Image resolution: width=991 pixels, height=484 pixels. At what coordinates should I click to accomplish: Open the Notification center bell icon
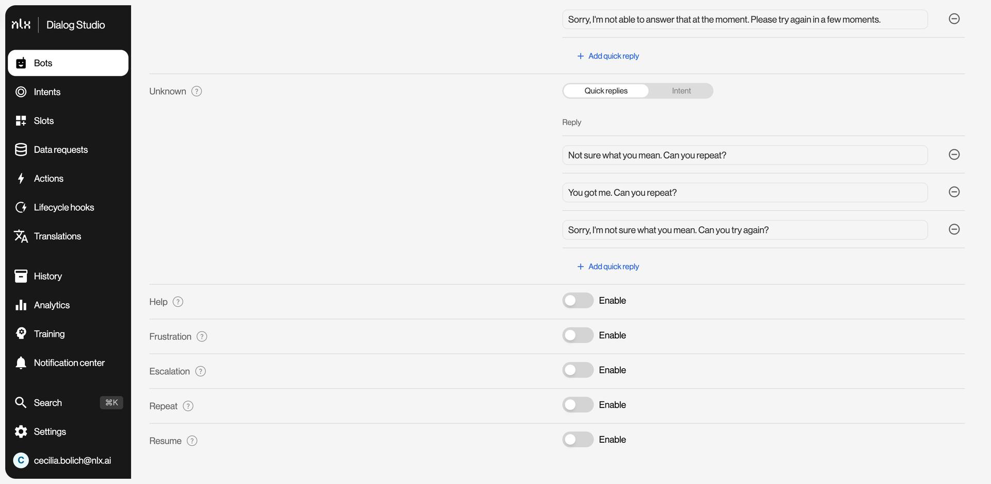click(21, 363)
